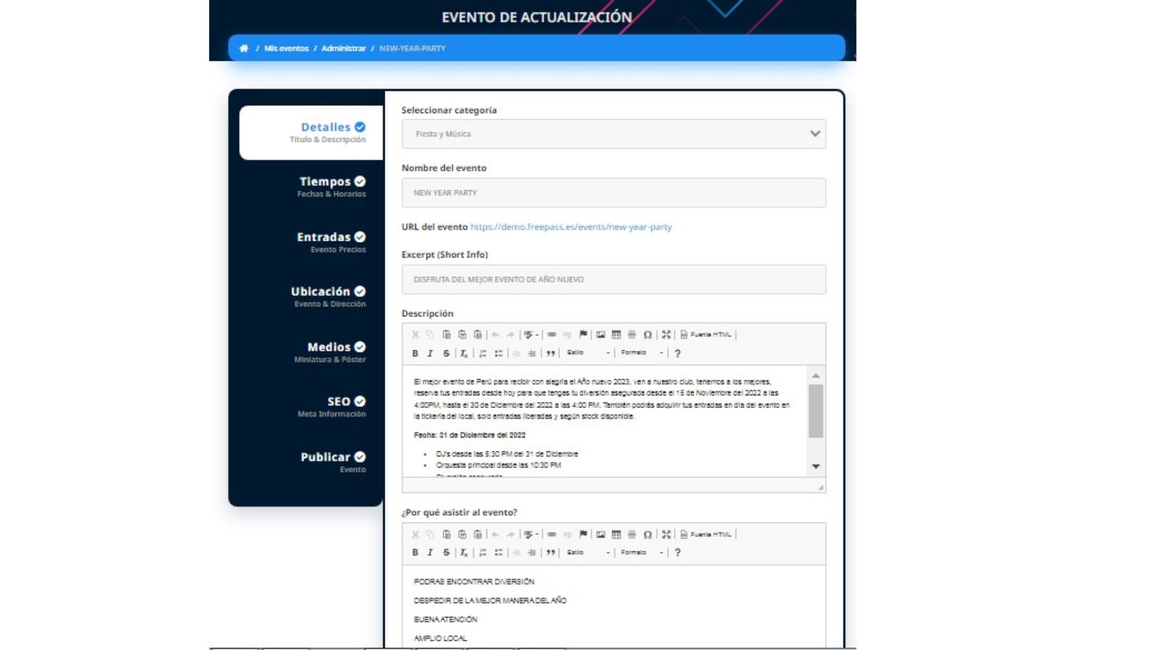Toggle Strikethrough in the ¿Por qué asistir editor
The width and height of the screenshot is (1156, 650).
click(446, 552)
